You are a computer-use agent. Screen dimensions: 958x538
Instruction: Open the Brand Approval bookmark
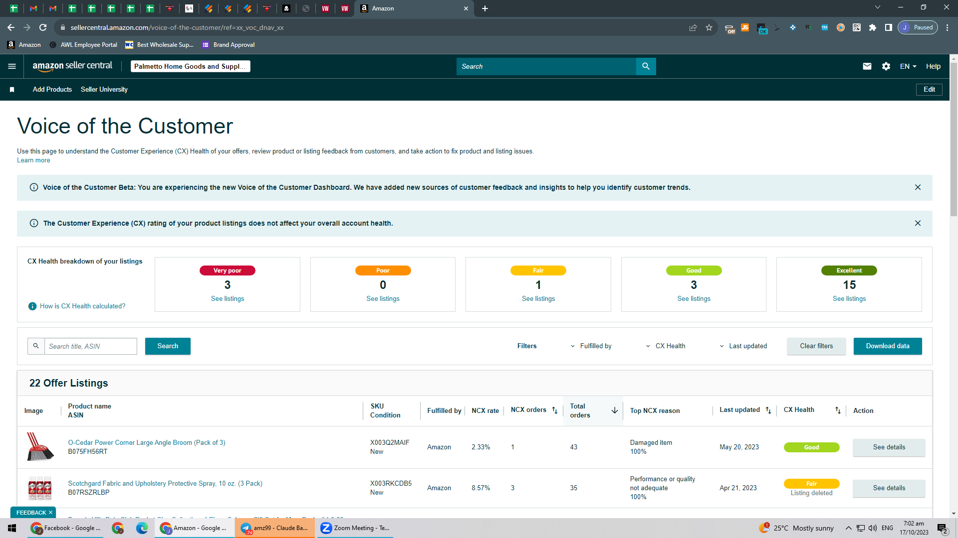(x=229, y=45)
